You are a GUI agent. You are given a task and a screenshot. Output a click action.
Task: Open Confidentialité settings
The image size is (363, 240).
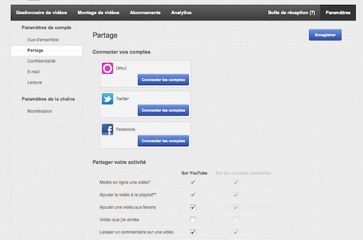point(41,61)
